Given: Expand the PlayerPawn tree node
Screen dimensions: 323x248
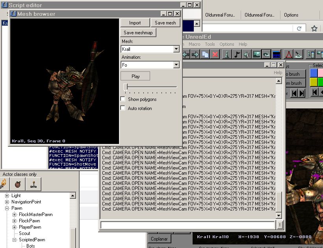Looking at the screenshot, I should click(x=14, y=227).
